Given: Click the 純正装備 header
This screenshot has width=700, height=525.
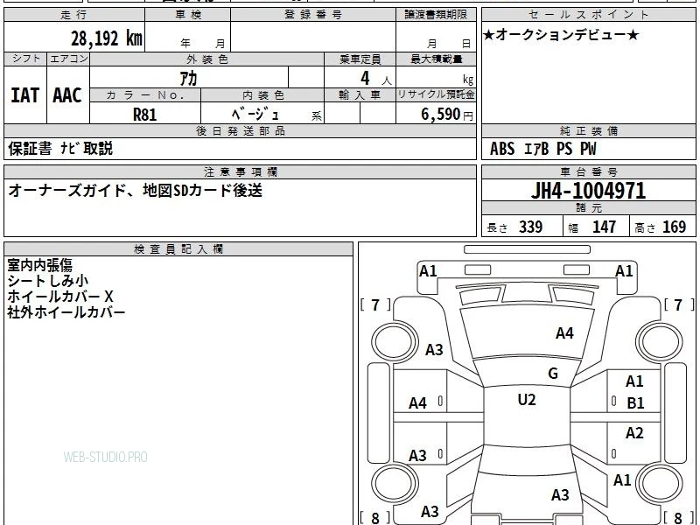Looking at the screenshot, I should click(x=588, y=130).
